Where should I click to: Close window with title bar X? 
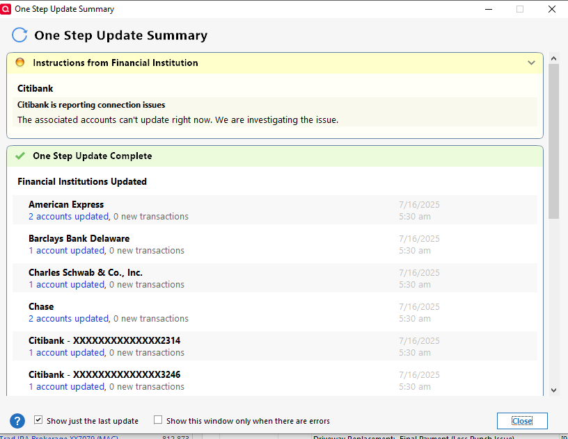pyautogui.click(x=552, y=9)
